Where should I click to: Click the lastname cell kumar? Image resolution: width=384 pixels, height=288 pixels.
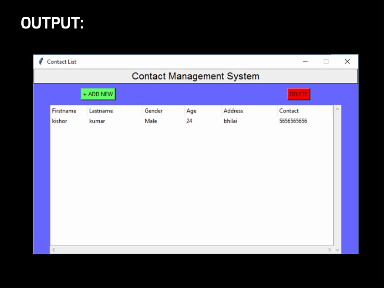click(x=97, y=121)
